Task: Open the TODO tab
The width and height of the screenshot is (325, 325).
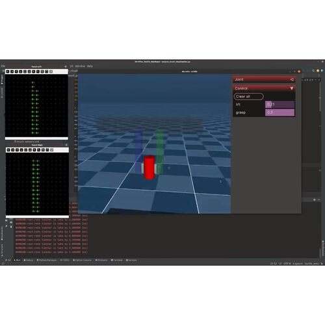Action: [64, 260]
